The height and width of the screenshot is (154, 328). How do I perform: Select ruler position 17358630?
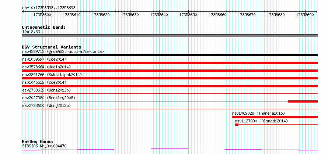[130, 15]
